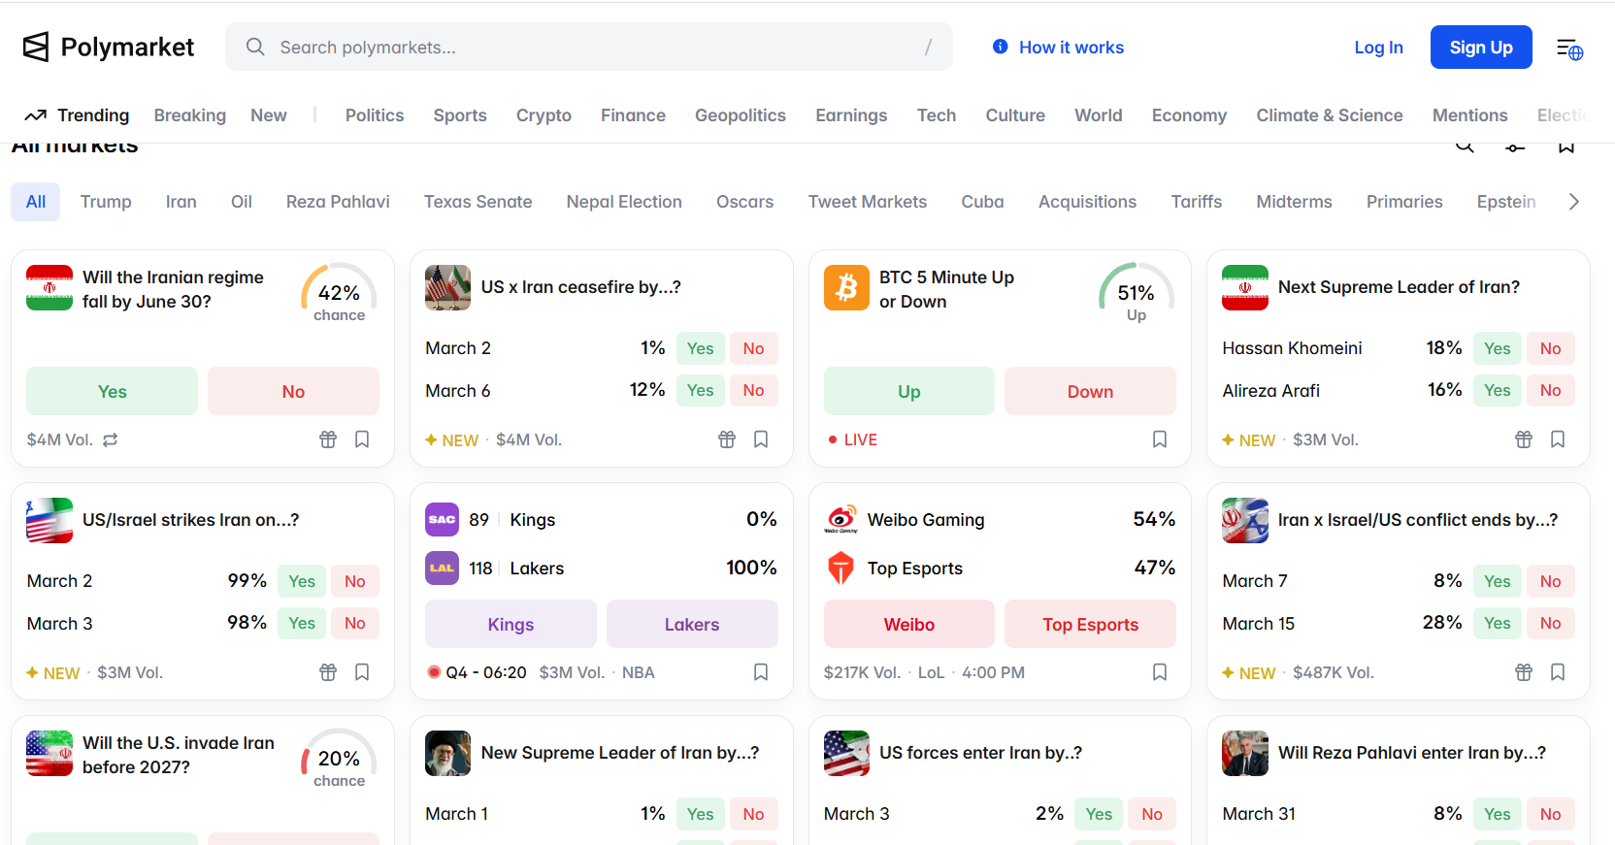Click the SAC Kings team badge
Screen dimensions: 1615x845
[442, 519]
